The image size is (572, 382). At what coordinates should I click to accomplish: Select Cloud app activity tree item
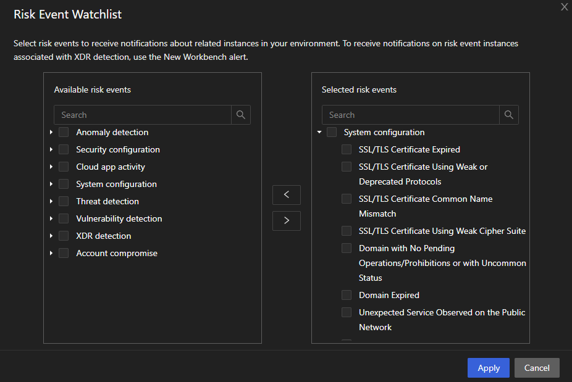coord(111,167)
